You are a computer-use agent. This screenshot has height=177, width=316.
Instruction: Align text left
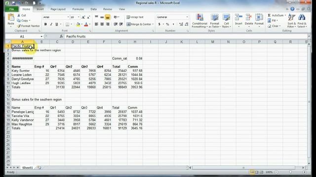96,24
